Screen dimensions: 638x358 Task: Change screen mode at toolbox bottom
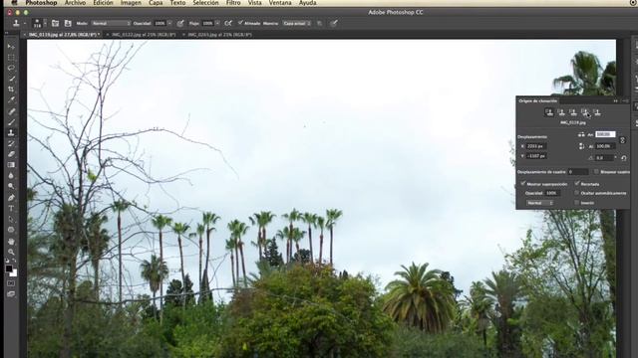(11, 294)
